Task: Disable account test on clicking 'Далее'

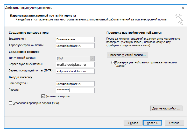Action: 113,62
